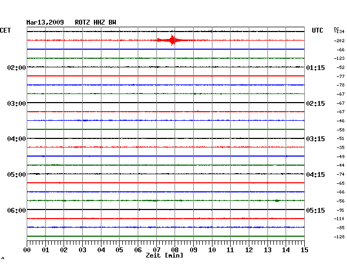Click the 01:15 UTC time label
Screen dimensions: 347x264
coord(316,67)
